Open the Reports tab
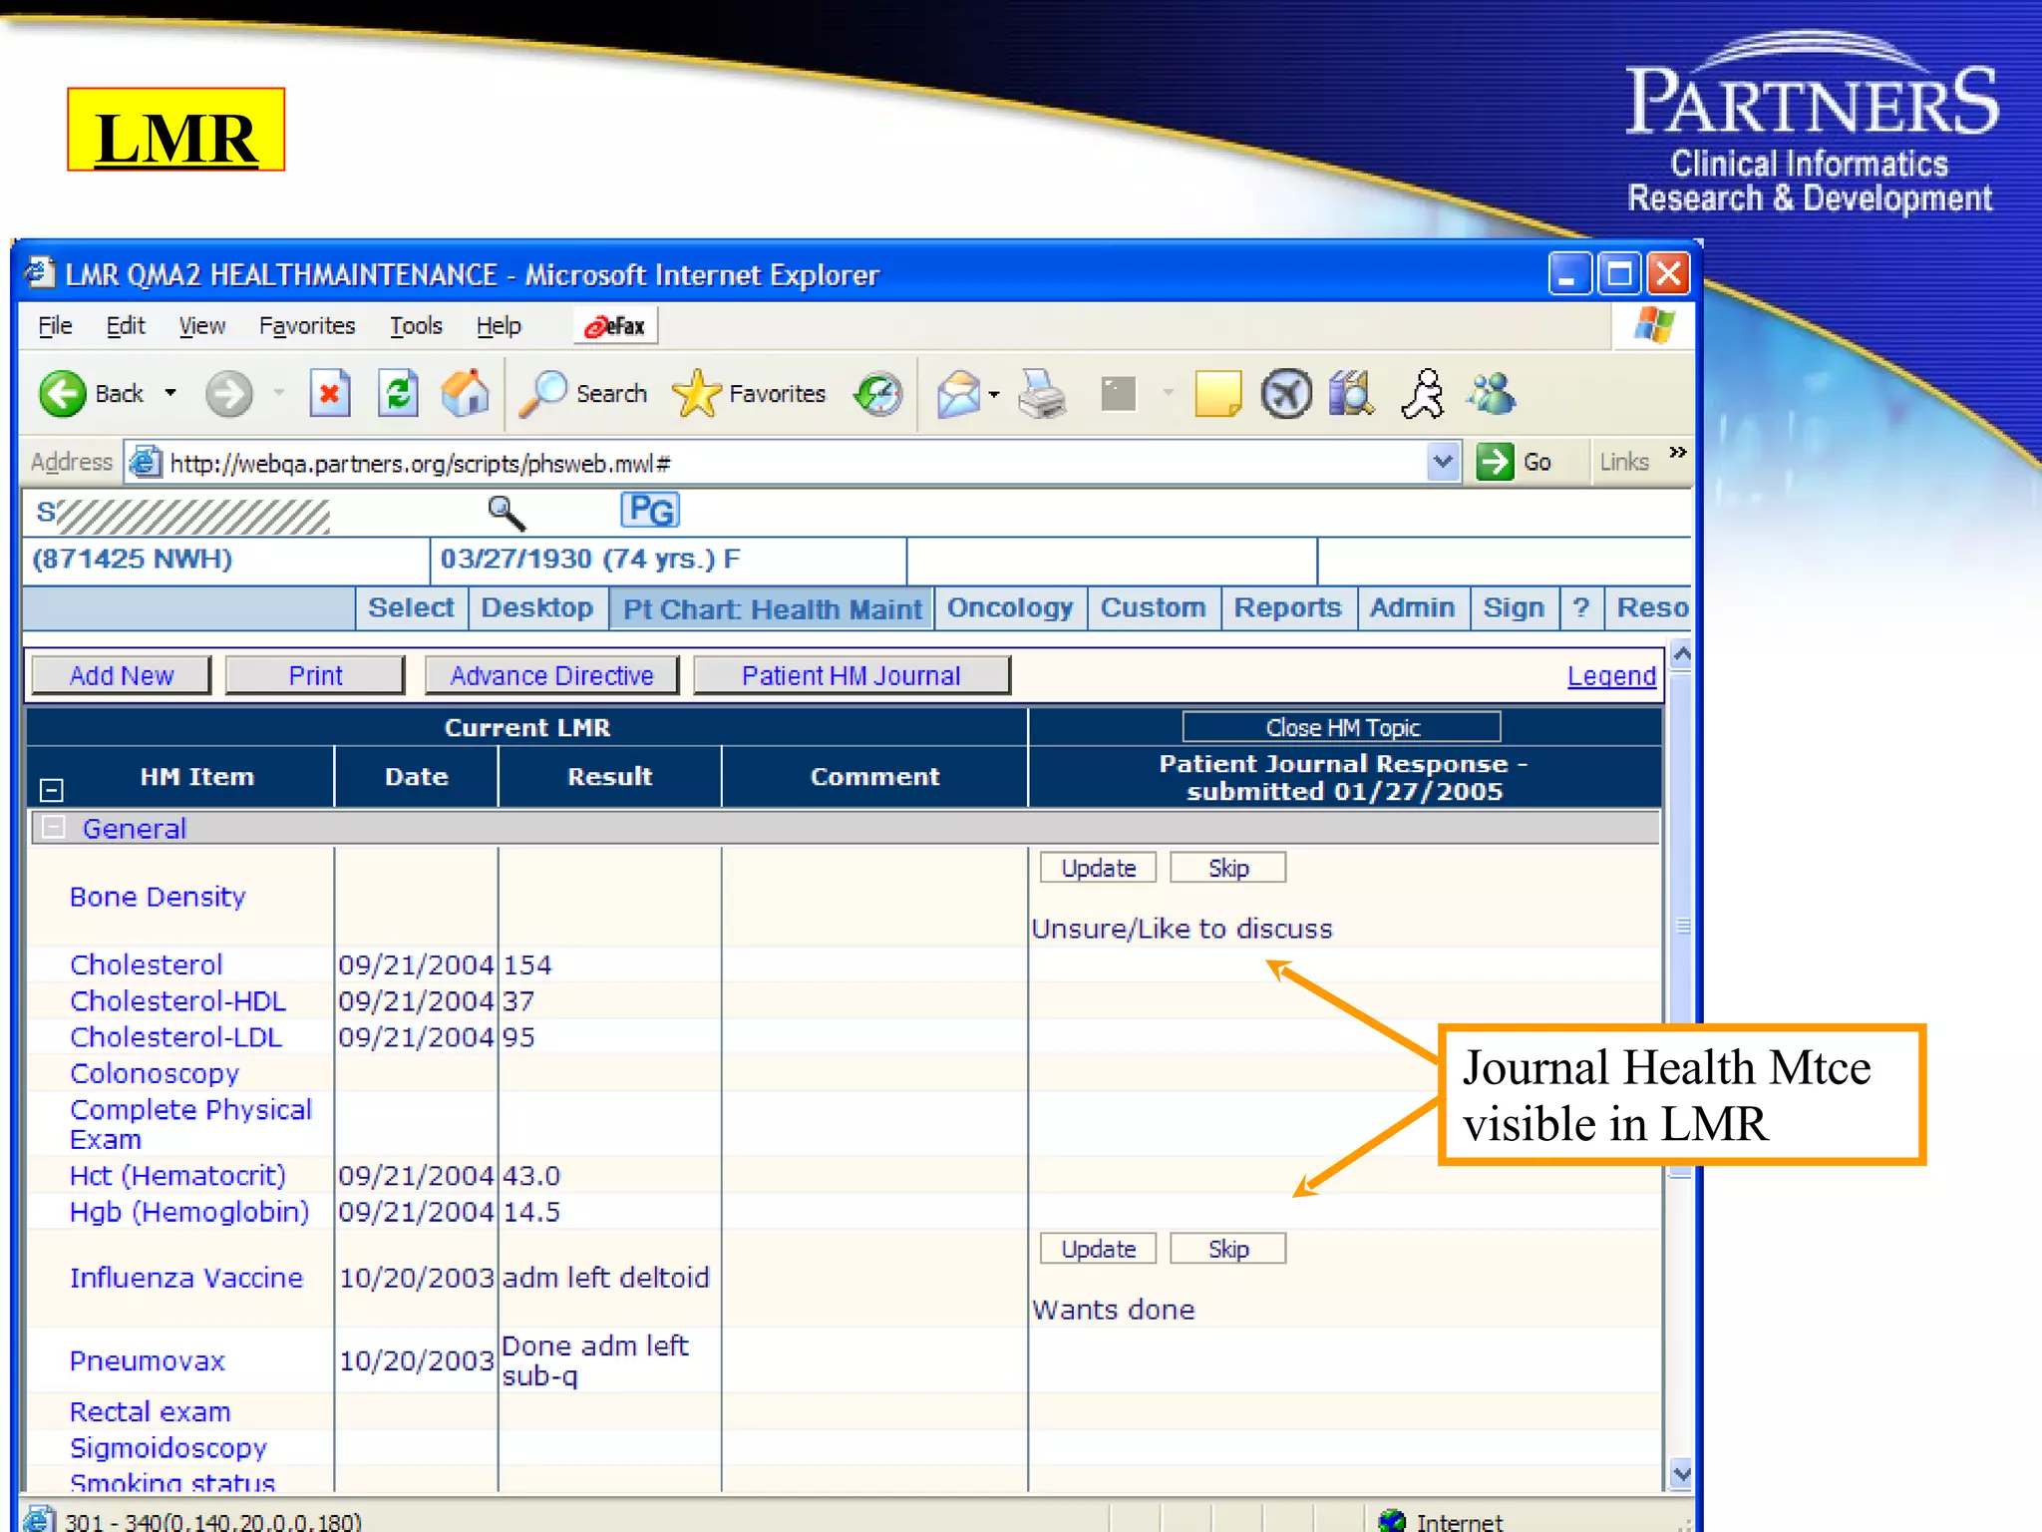Screen dimensions: 2042x1532 1287,607
